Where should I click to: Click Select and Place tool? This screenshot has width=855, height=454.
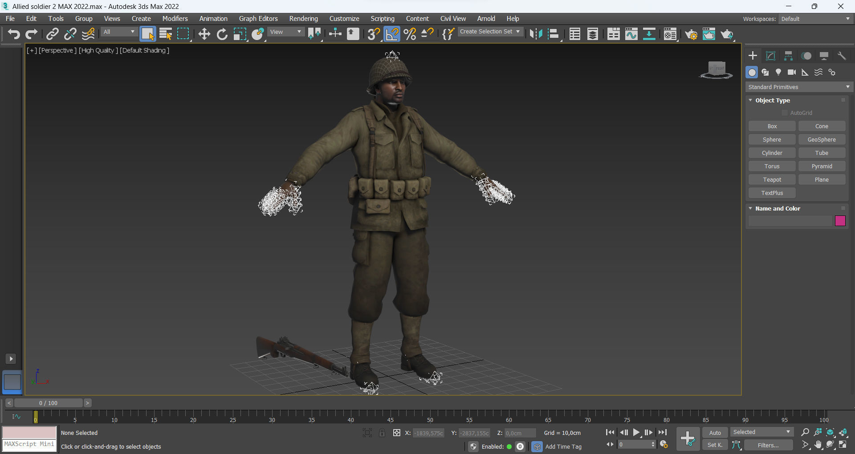(258, 34)
